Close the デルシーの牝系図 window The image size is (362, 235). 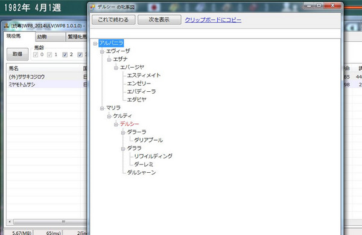pos(332,5)
